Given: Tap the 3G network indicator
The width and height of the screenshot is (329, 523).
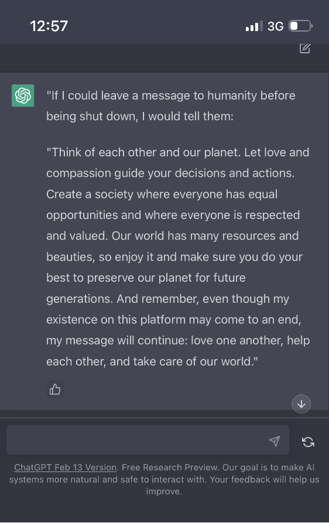Looking at the screenshot, I should click(x=276, y=26).
